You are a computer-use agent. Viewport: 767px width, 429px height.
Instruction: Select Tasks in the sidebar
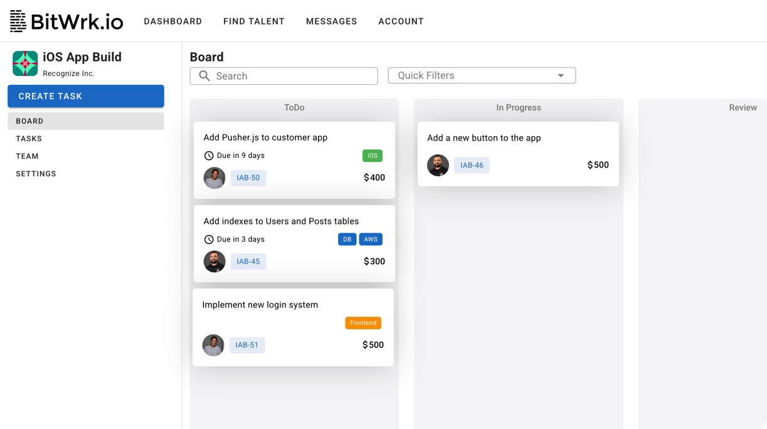click(29, 139)
